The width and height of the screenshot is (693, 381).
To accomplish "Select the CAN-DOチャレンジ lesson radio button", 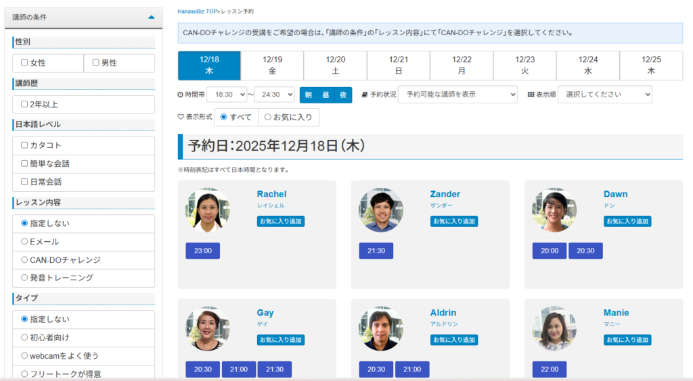I will click(25, 259).
